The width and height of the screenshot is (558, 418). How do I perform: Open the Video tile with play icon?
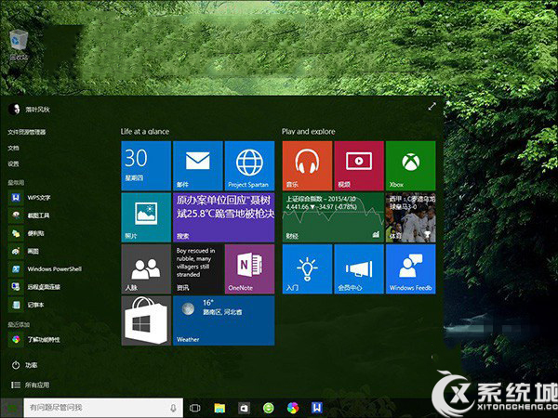point(359,165)
